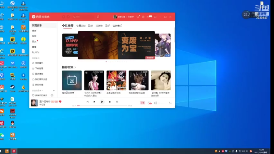Open daily recommended songs calendar card
Viewport: 274px width, 154px height.
pos(72,80)
